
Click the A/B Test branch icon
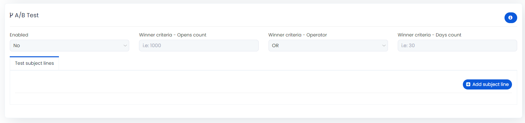pyautogui.click(x=11, y=15)
